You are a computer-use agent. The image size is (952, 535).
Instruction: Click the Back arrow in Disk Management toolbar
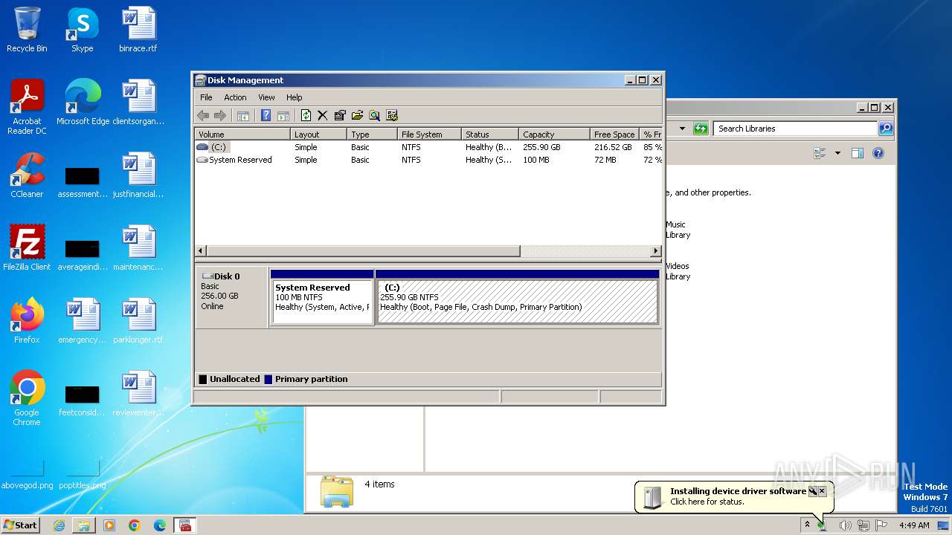click(203, 115)
